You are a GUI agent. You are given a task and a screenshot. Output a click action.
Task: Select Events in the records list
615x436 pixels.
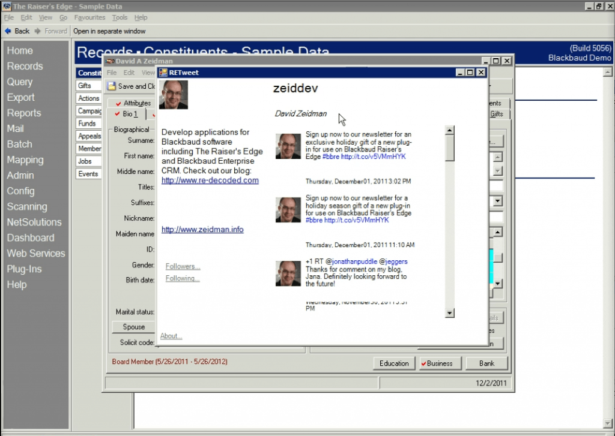tap(89, 173)
